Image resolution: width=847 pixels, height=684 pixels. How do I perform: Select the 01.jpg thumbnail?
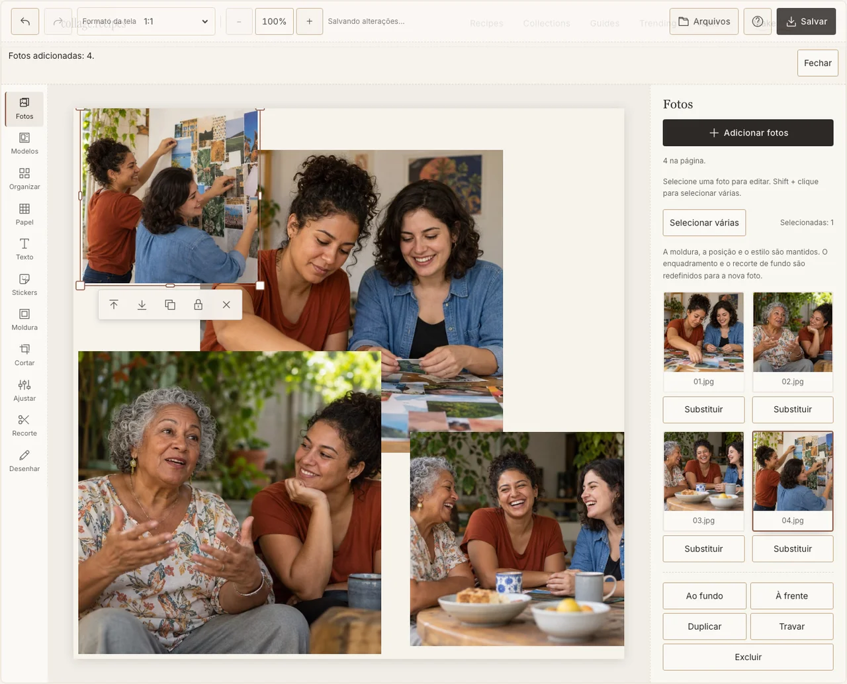[x=703, y=342]
